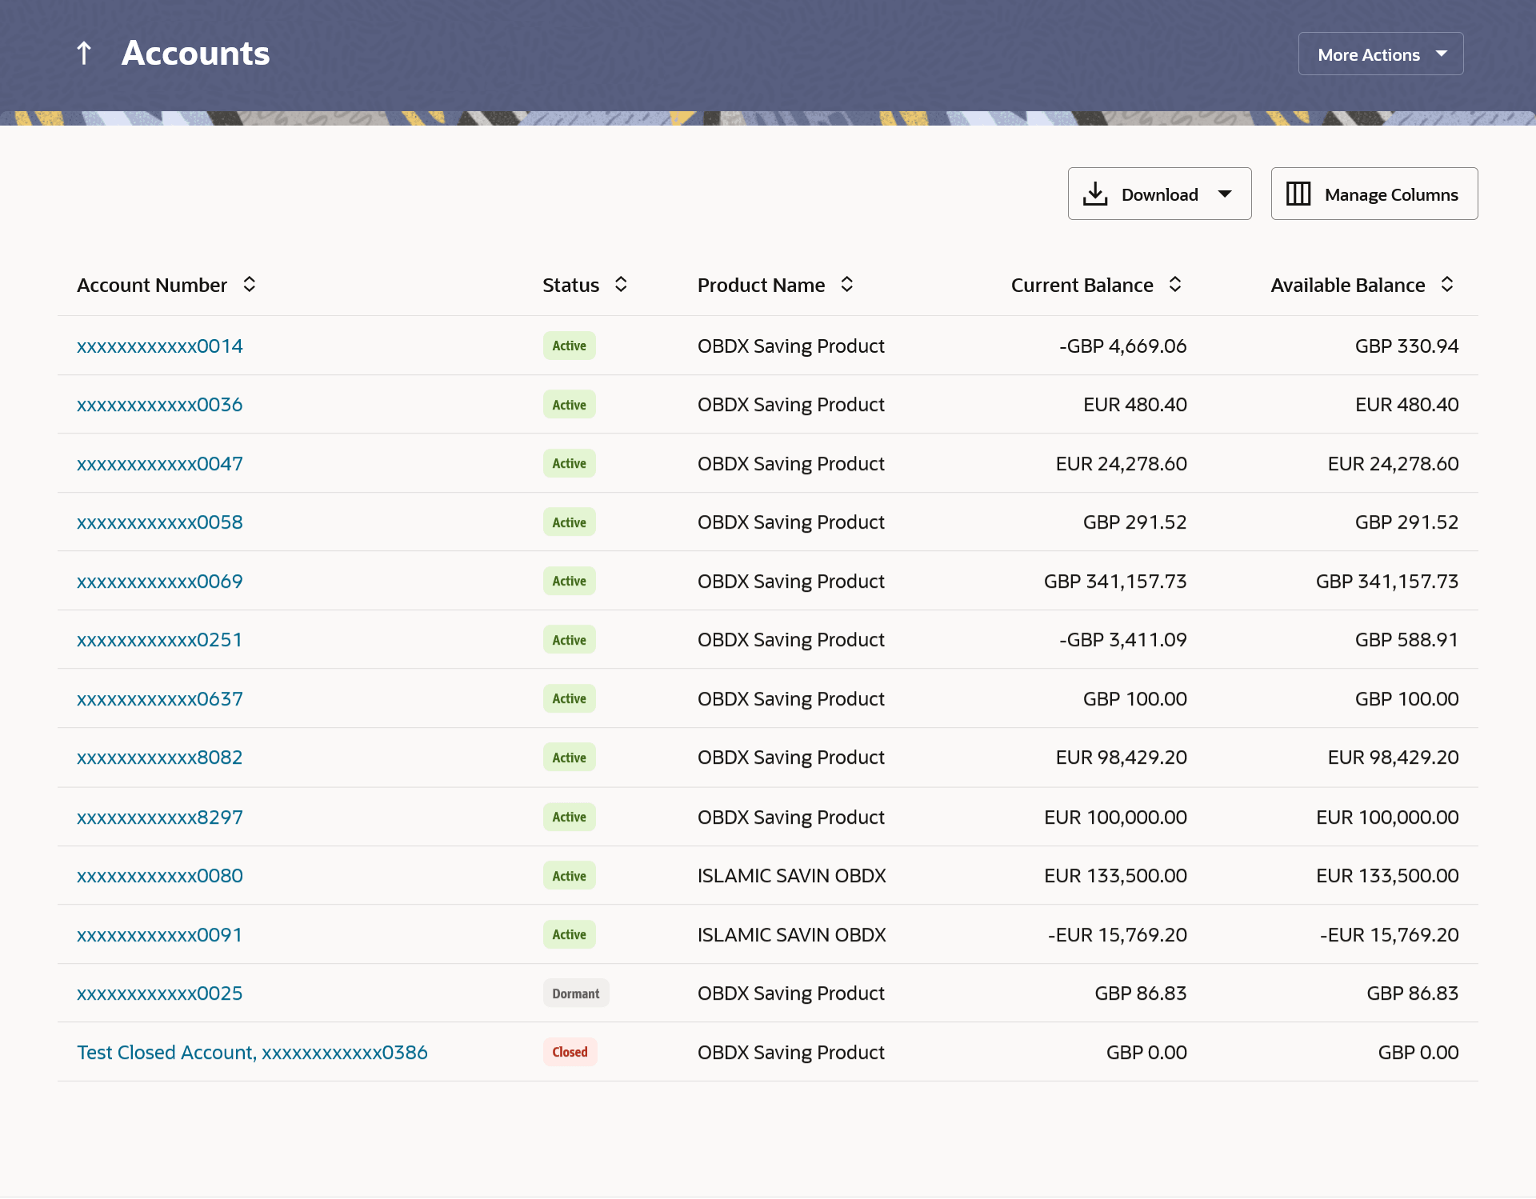This screenshot has height=1199, width=1536.
Task: Open the More Actions dropdown
Action: [x=1381, y=54]
